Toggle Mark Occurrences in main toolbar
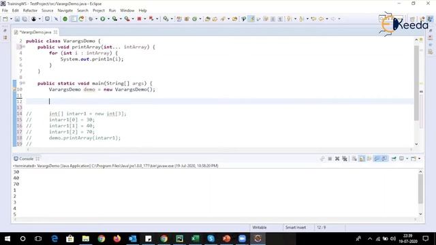 [251, 19]
